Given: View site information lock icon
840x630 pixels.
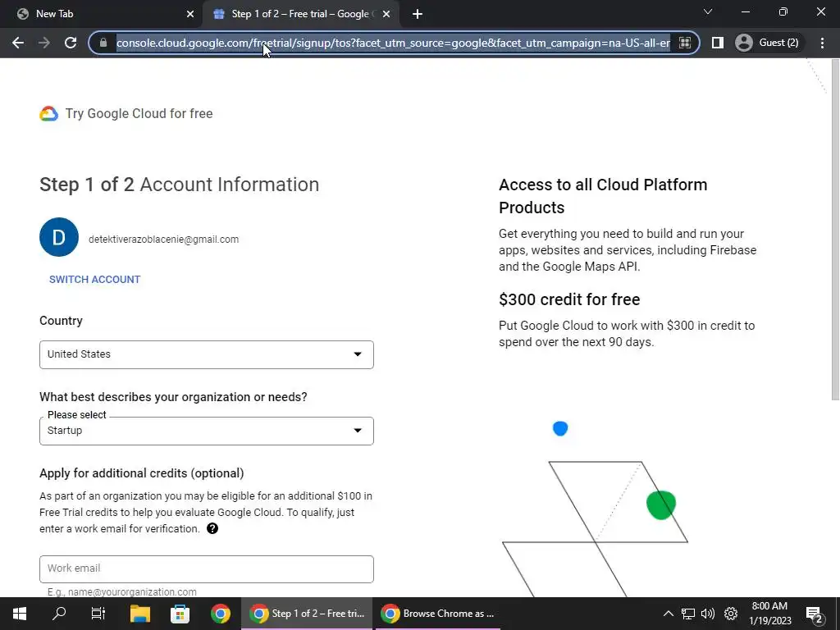Looking at the screenshot, I should (103, 43).
